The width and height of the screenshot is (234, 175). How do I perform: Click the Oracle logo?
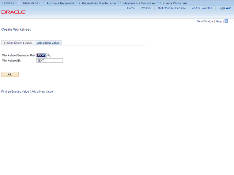click(13, 12)
